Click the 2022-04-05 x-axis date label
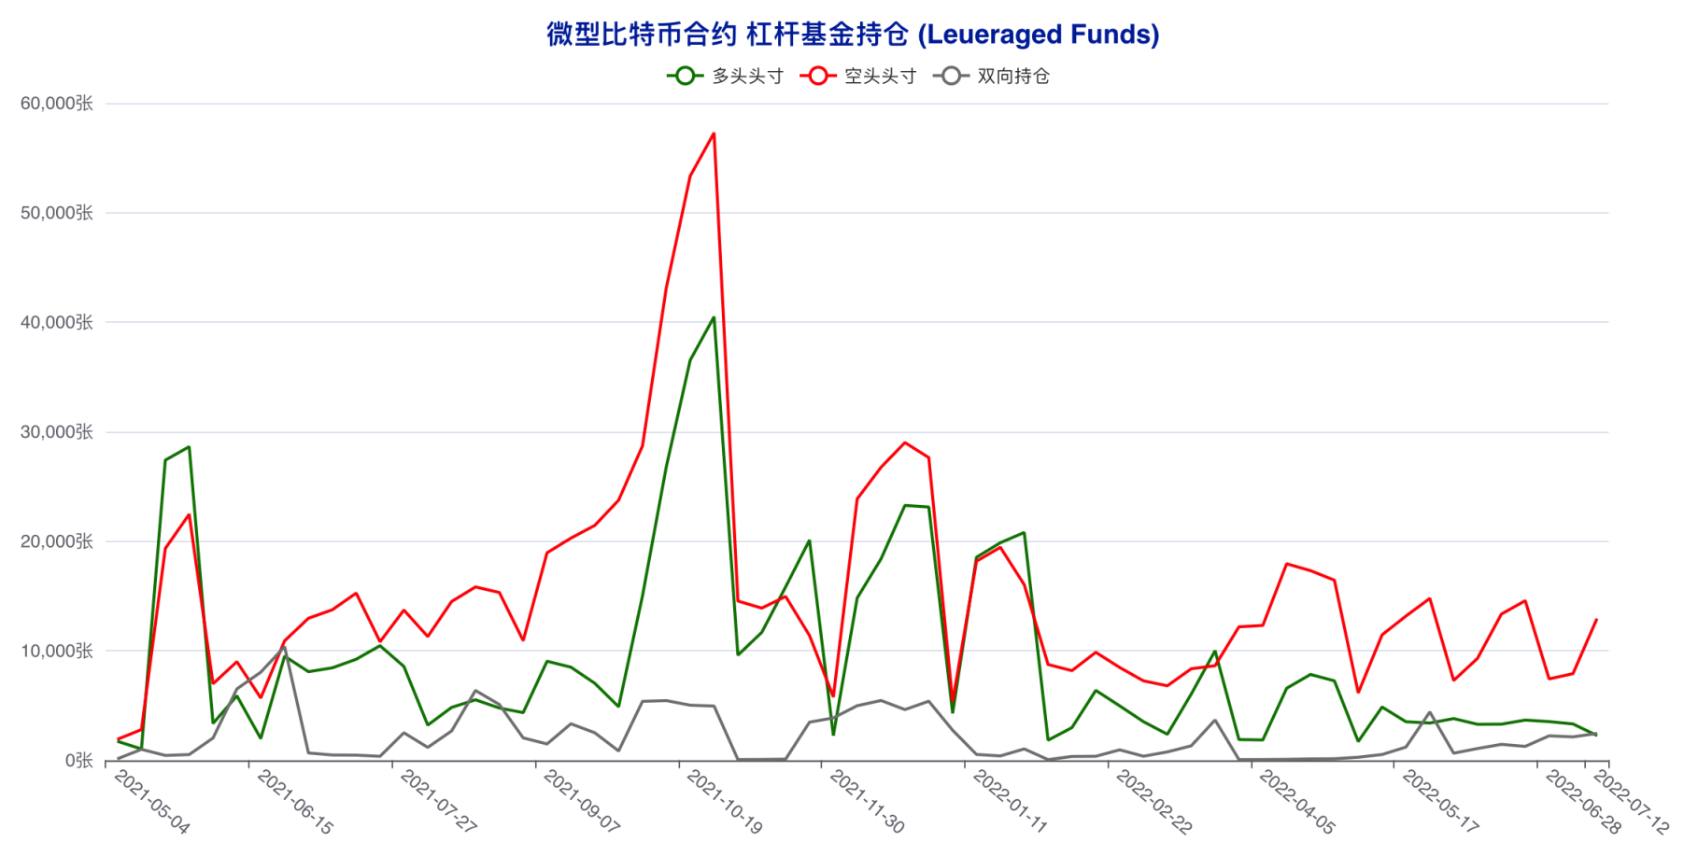1698x856 pixels. coord(1296,802)
